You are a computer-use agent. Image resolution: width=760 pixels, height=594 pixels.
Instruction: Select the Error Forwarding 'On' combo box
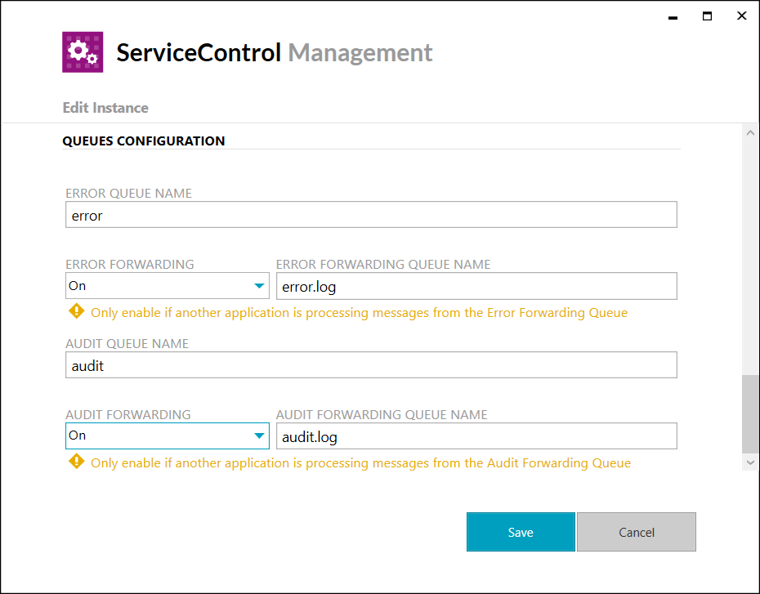click(168, 286)
